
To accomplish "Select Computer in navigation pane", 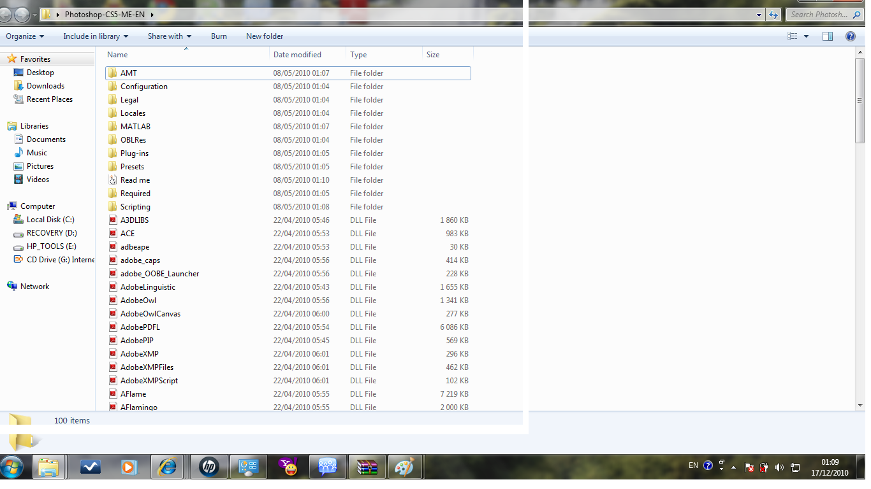I will coord(38,206).
